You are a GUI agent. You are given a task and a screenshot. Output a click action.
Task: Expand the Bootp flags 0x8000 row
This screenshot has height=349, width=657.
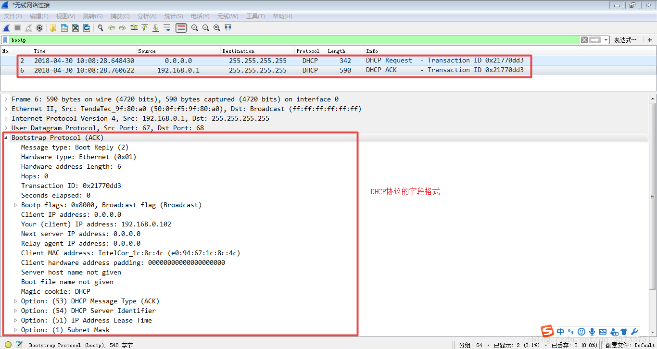(x=16, y=205)
